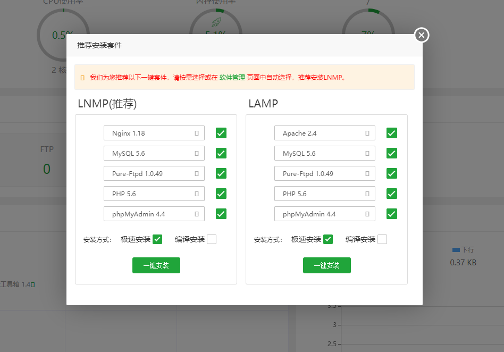Open LAMP MySQL 5.6 version dropdown
This screenshot has height=352, width=504.
coord(325,153)
